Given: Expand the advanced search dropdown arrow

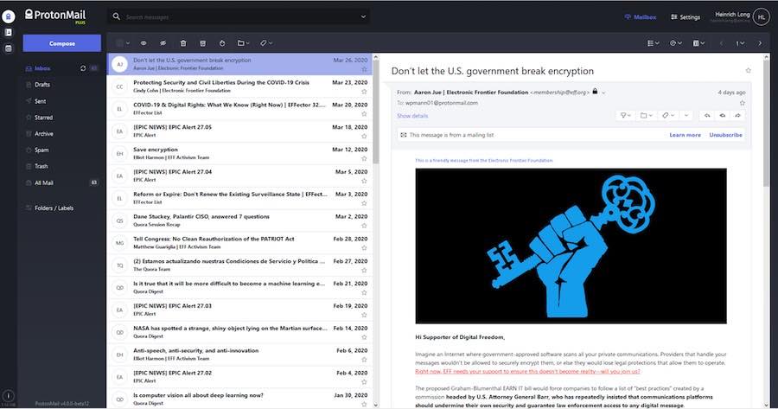Looking at the screenshot, I should [363, 16].
